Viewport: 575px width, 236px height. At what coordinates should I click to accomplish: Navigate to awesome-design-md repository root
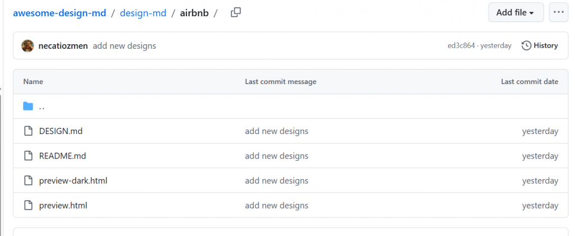(60, 13)
